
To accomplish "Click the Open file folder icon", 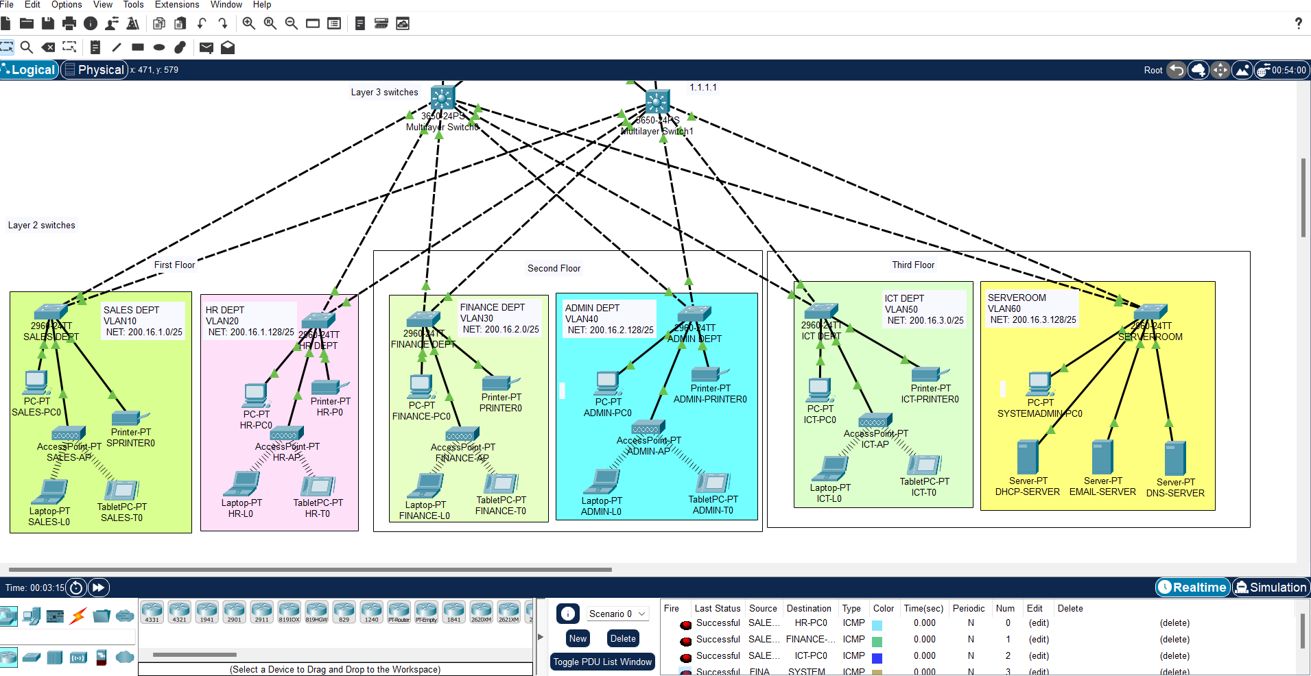I will pos(27,23).
